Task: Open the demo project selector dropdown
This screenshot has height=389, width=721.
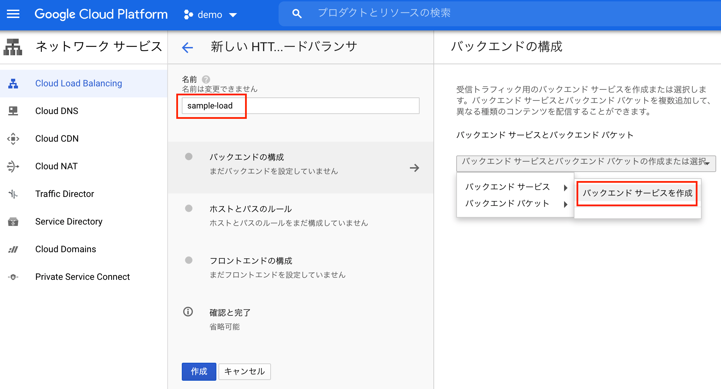Action: [x=210, y=15]
